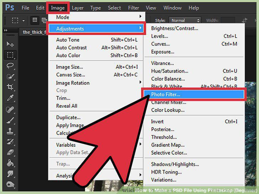
Task: Click the Width input field
Action: (x=228, y=20)
